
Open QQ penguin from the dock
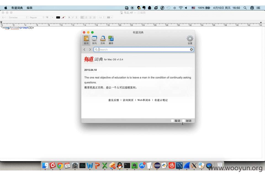click(x=120, y=166)
